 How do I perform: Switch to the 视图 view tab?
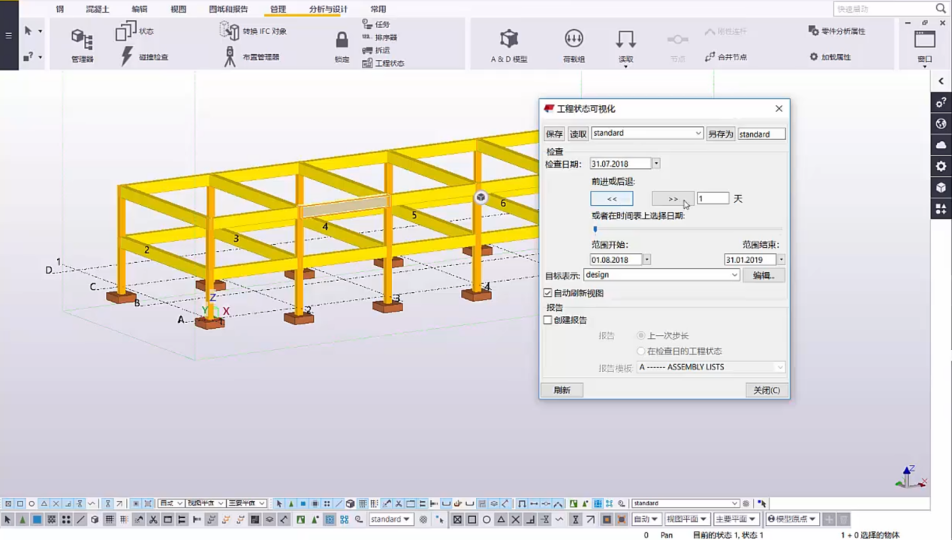pyautogui.click(x=178, y=9)
